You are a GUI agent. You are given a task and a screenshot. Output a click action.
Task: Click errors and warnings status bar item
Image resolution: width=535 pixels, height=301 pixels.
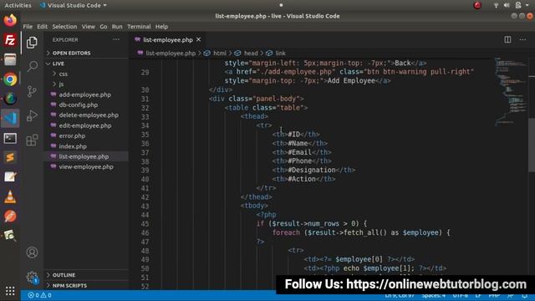pyautogui.click(x=40, y=295)
